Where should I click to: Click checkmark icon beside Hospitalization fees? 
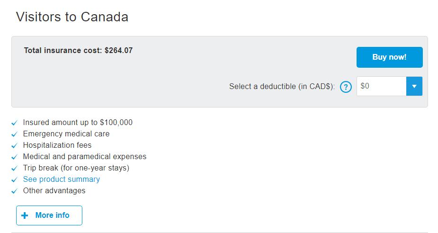pyautogui.click(x=15, y=146)
